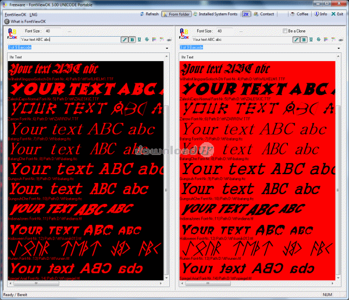Viewport: 349px width, 300px height.
Task: Open background color picker in right pane
Action: pyautogui.click(x=334, y=40)
